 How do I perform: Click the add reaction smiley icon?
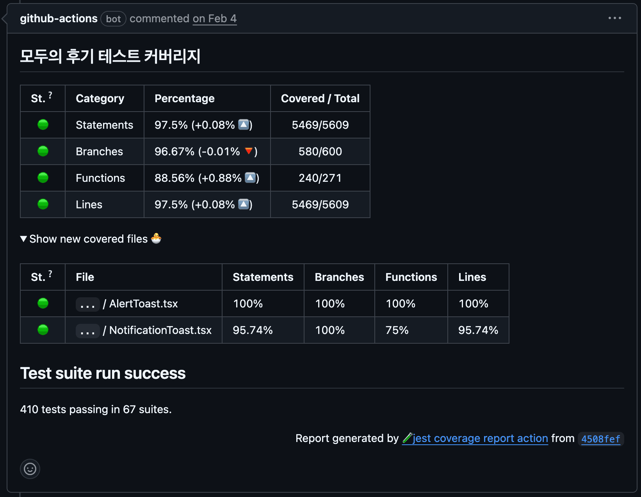(30, 469)
